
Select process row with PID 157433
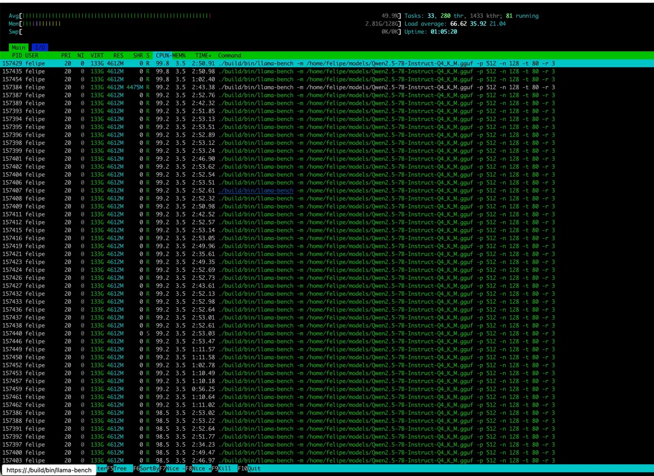click(x=327, y=302)
